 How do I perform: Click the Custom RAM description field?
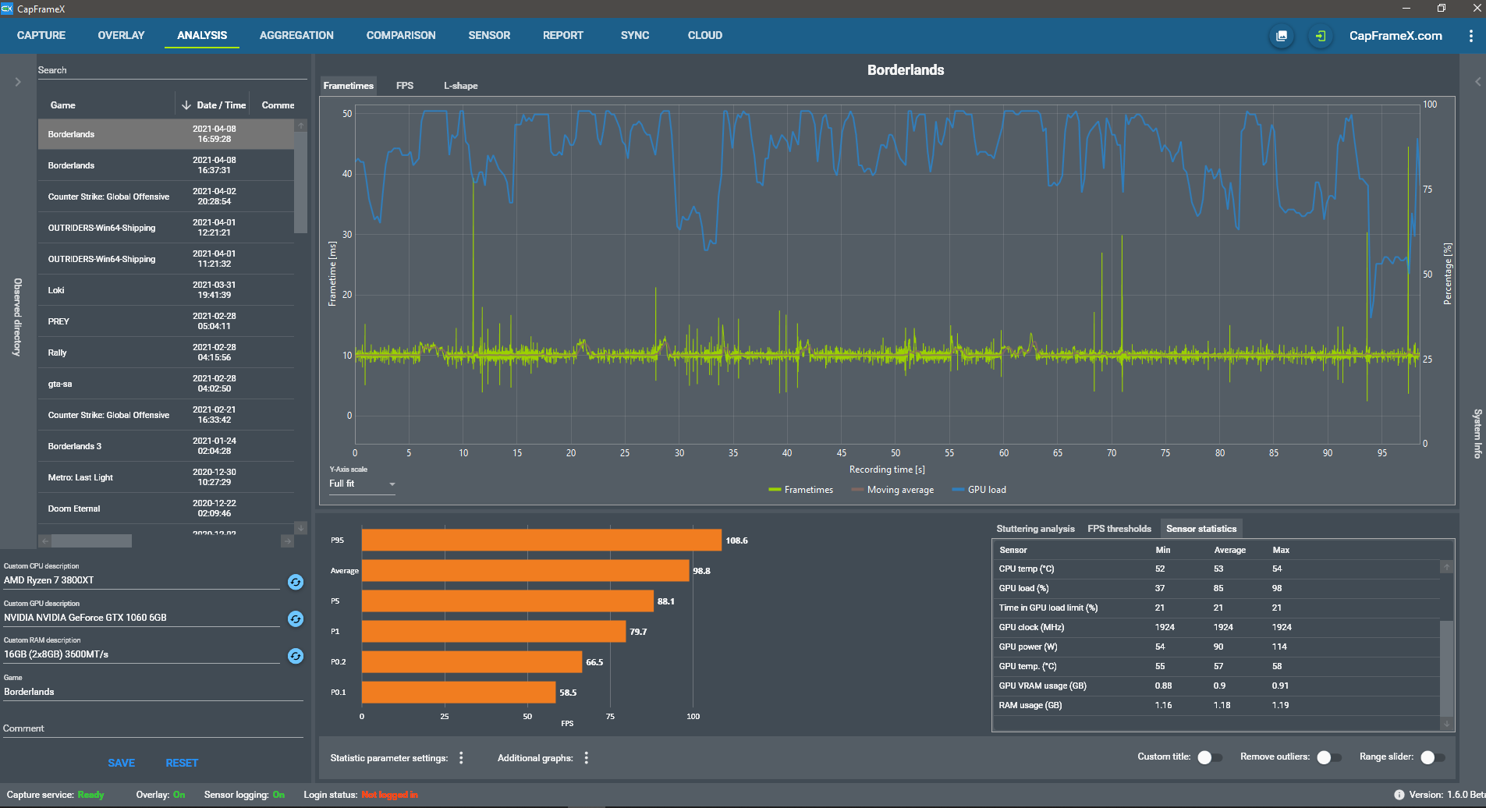pyautogui.click(x=141, y=654)
